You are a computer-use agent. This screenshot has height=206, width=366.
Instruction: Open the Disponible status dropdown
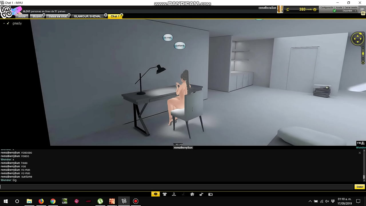pos(355,11)
